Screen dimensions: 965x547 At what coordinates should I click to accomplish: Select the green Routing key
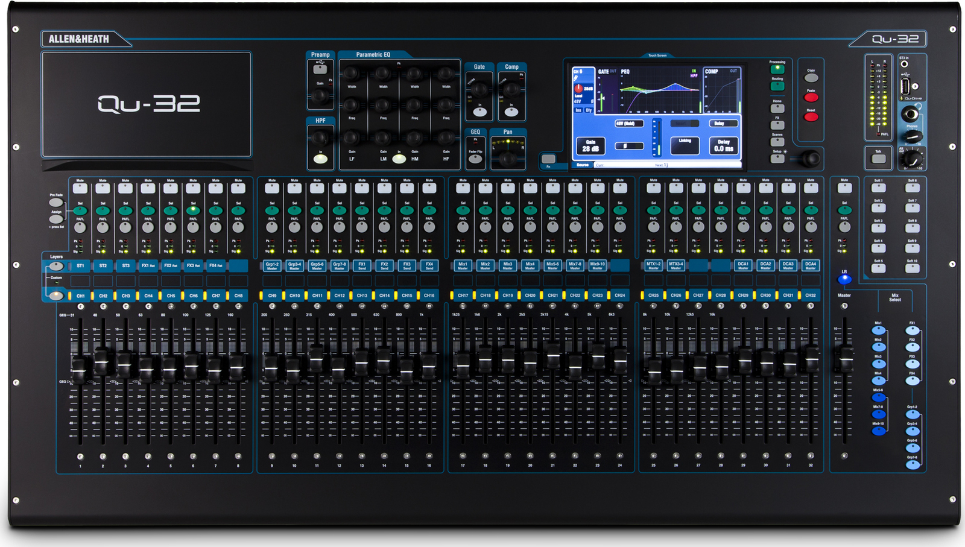pos(777,86)
